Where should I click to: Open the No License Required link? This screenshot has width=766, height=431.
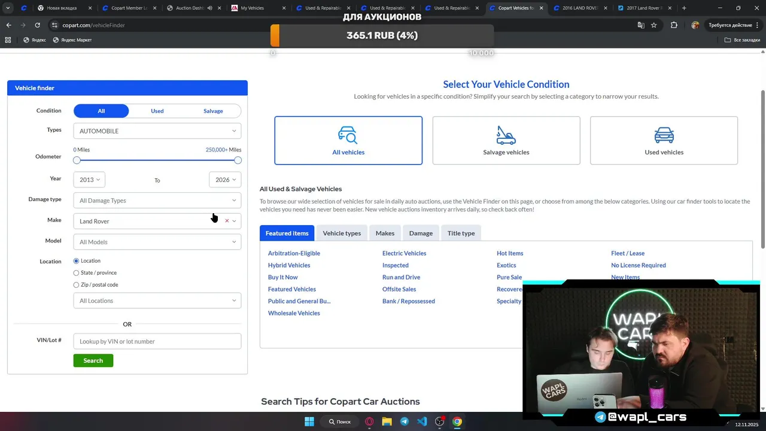[639, 265]
